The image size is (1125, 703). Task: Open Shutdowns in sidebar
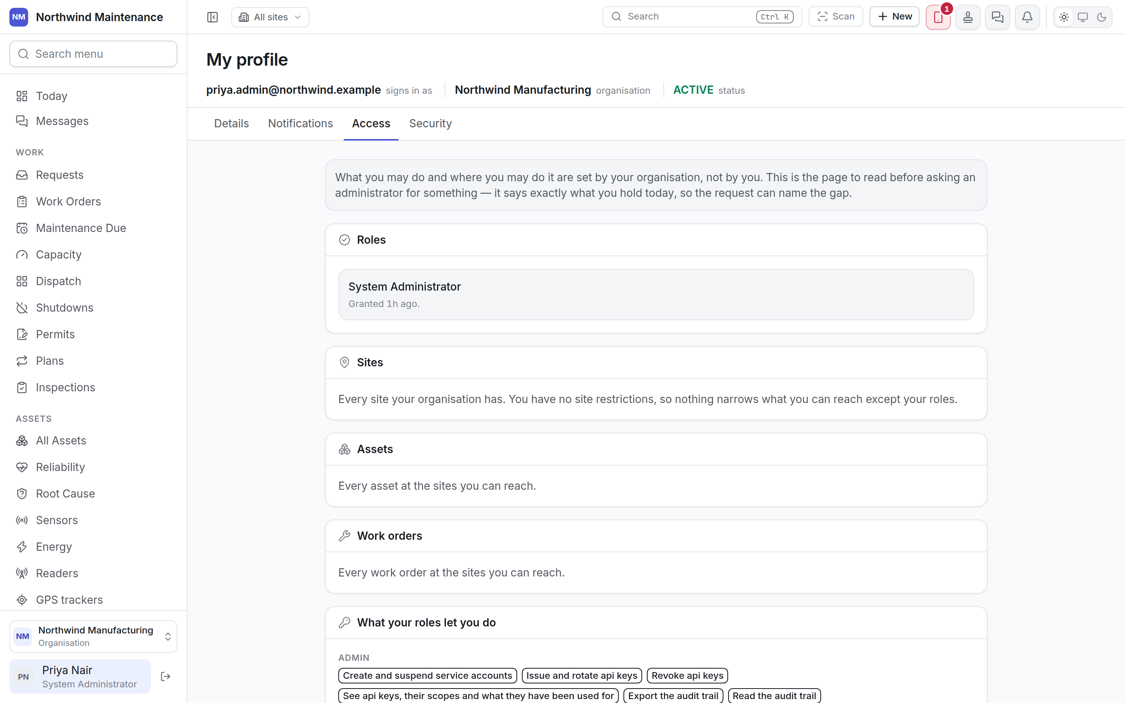93,307
